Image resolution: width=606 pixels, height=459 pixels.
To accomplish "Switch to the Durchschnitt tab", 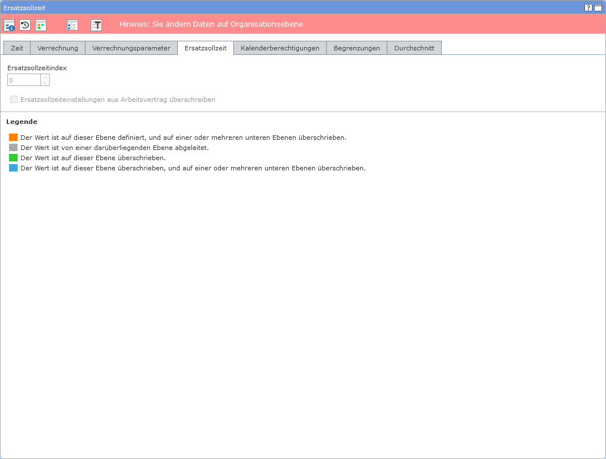I will coord(414,48).
